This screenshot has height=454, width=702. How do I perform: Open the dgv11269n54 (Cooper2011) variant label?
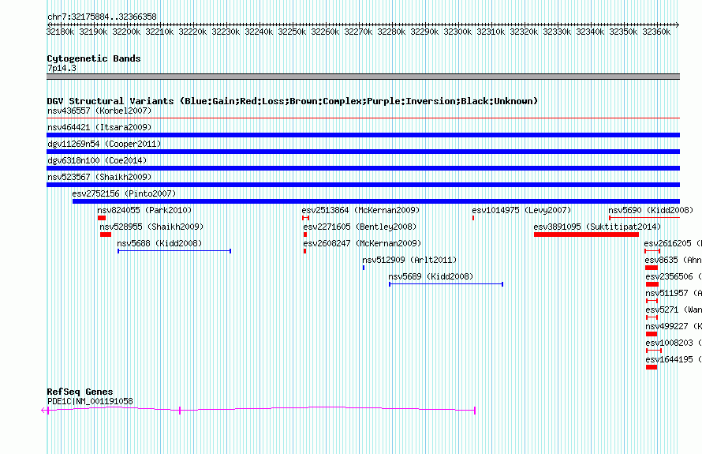point(104,144)
